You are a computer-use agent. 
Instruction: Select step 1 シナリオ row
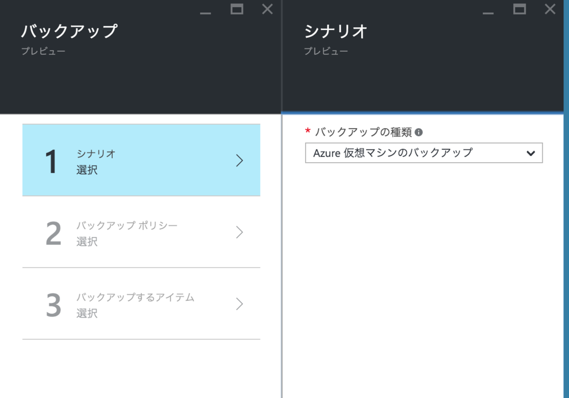pyautogui.click(x=141, y=160)
